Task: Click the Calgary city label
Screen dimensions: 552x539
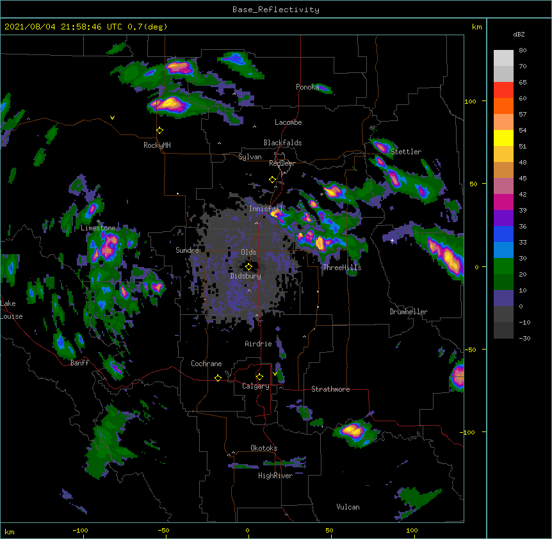Action: [x=256, y=386]
